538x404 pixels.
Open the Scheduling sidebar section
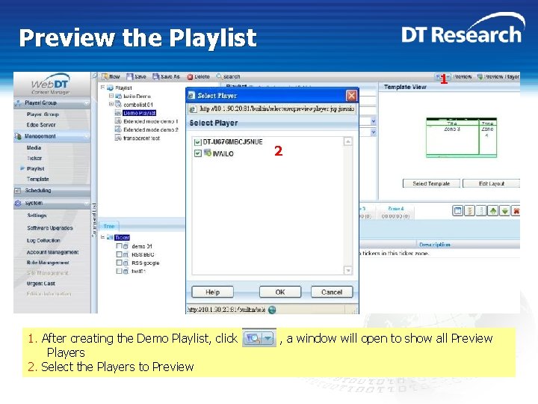[52, 190]
